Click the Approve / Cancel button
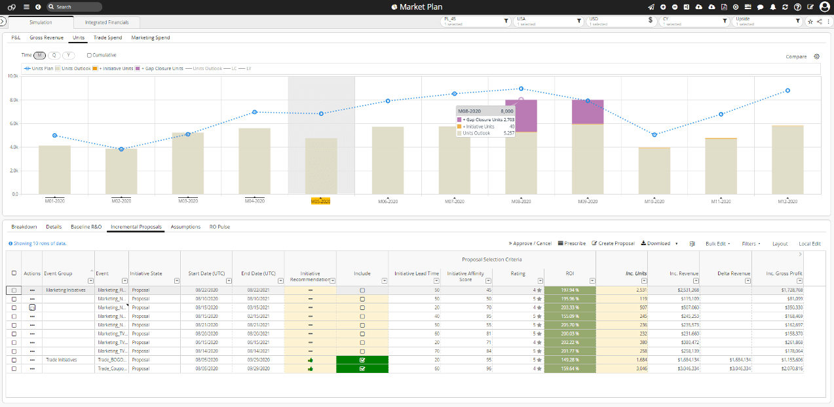The height and width of the screenshot is (407, 834). click(530, 244)
